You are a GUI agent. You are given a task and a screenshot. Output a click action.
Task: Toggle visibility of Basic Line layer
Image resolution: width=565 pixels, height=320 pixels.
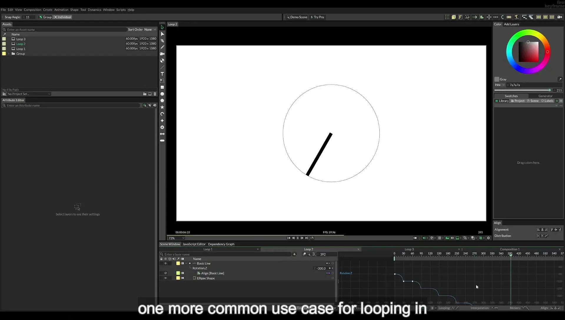165,264
